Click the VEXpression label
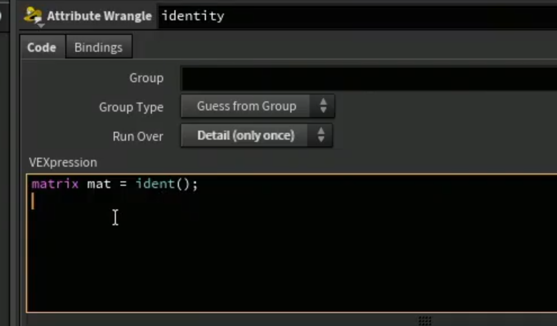Screen dimensions: 557x326 point(63,163)
